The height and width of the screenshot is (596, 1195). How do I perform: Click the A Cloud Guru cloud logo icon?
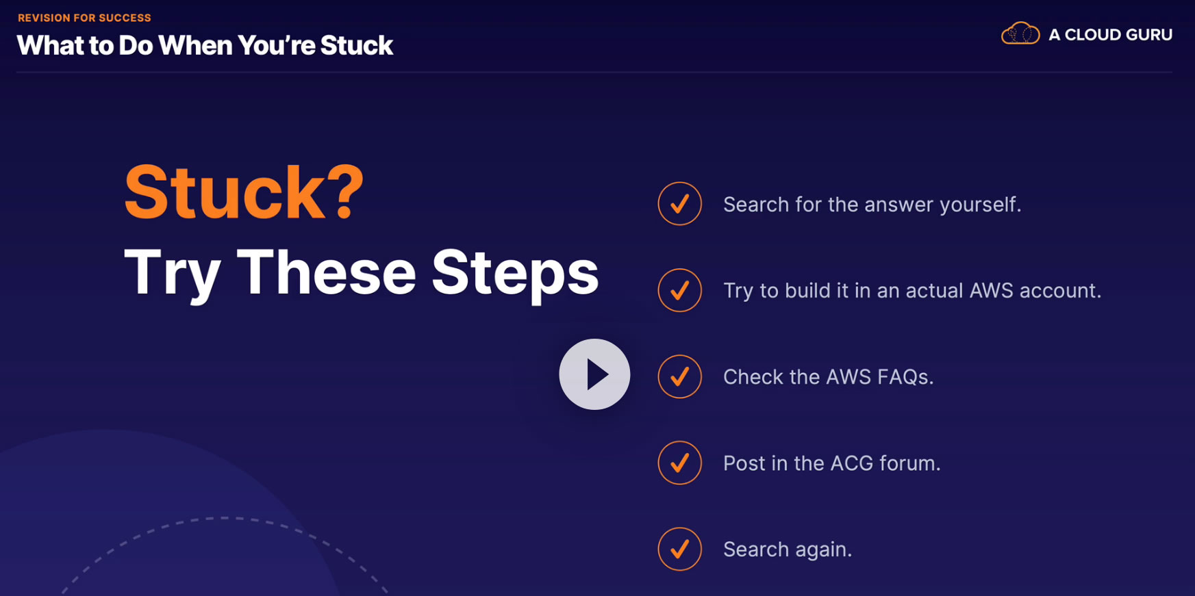point(1020,34)
